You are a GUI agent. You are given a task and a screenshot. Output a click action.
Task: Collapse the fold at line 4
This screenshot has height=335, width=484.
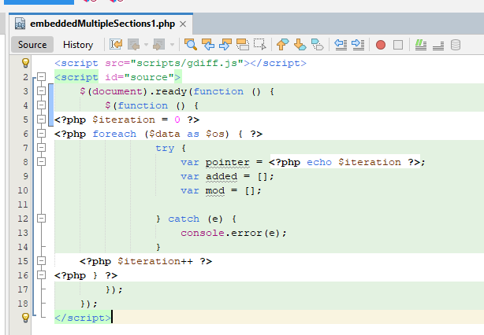41,105
